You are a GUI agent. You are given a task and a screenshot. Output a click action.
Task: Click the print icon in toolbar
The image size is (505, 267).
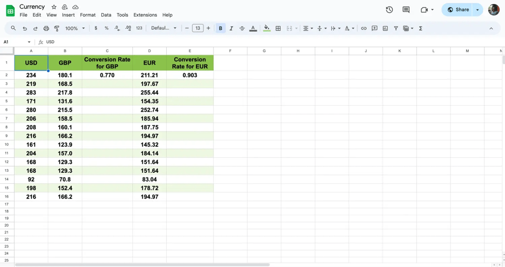46,29
